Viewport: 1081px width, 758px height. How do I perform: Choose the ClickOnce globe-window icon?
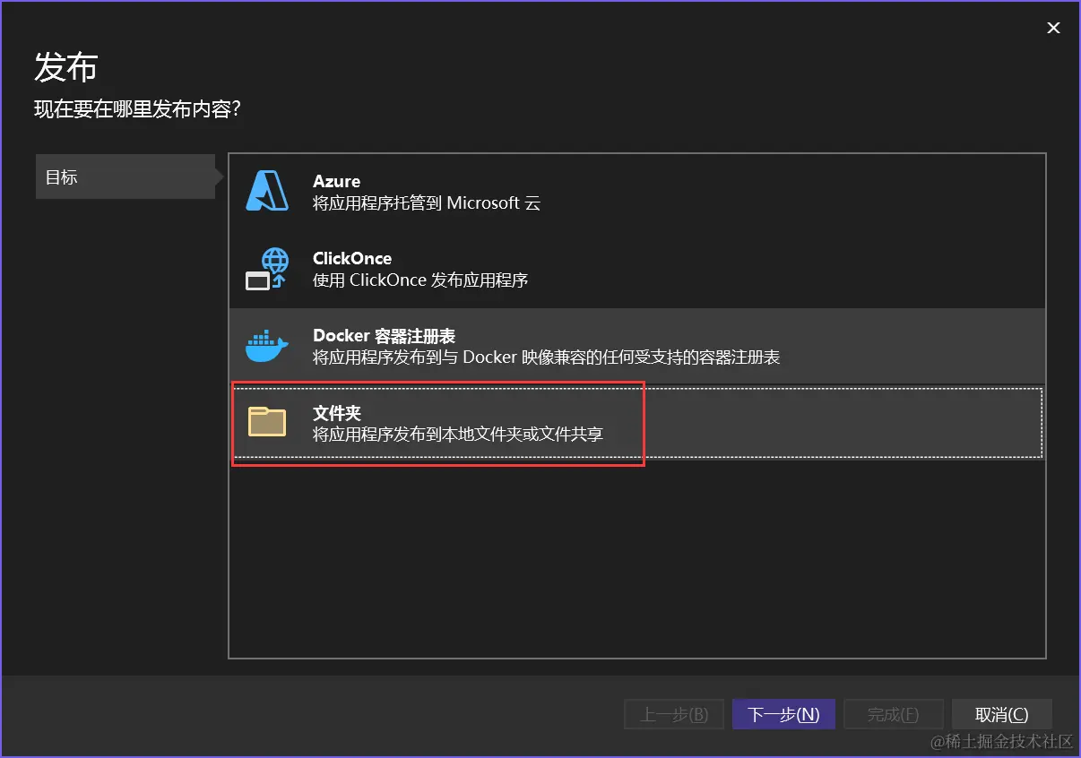pos(267,269)
